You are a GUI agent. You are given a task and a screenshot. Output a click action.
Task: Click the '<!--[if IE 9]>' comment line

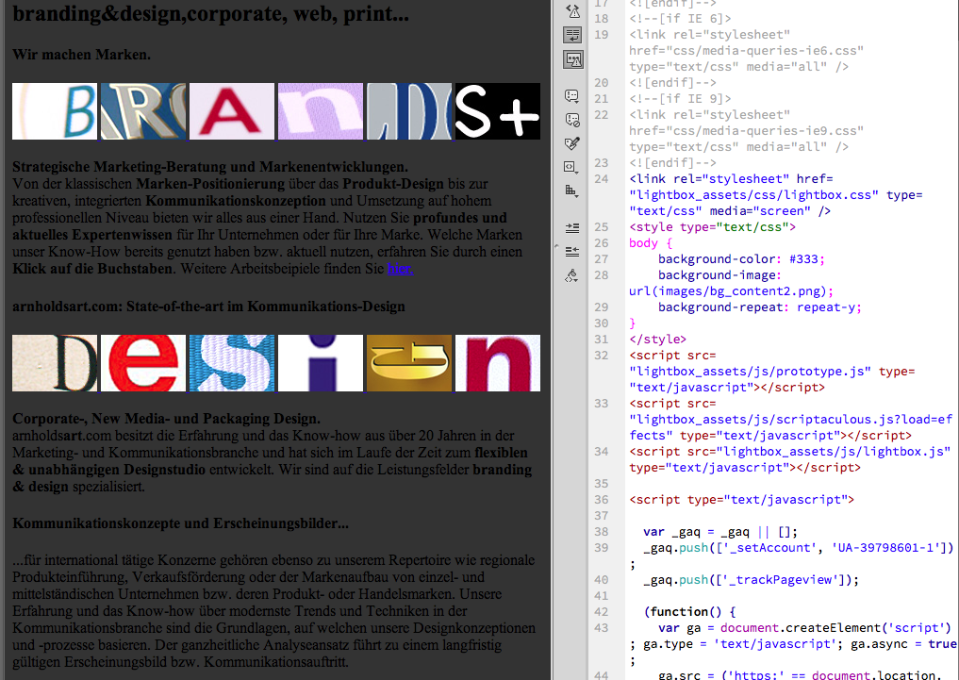[680, 99]
